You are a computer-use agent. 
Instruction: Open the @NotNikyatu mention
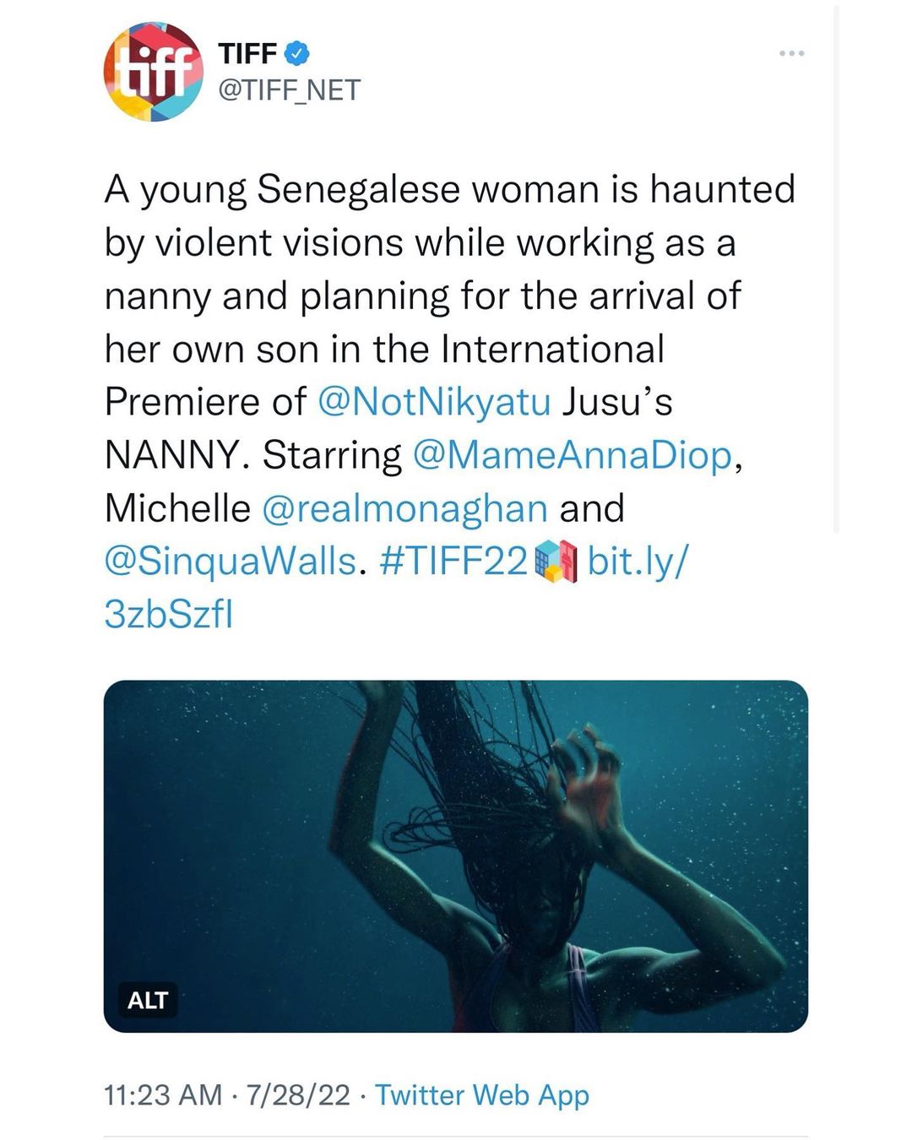(434, 402)
